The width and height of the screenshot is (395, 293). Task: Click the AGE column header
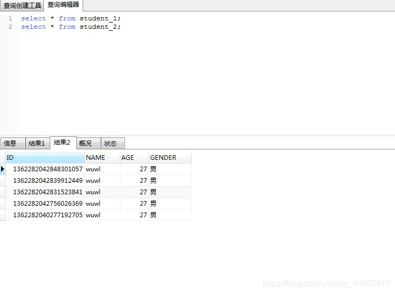pyautogui.click(x=134, y=158)
